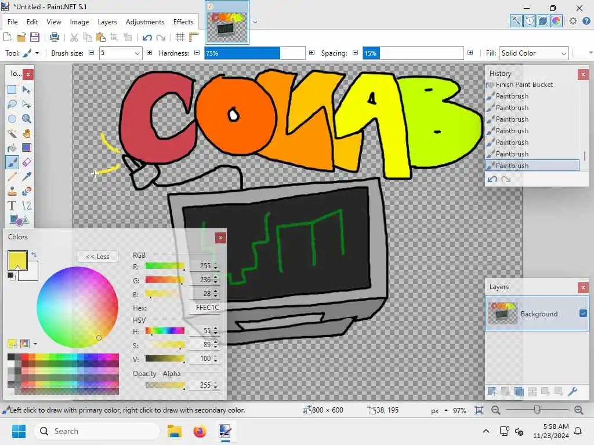This screenshot has height=445, width=594.
Task: Click the Open file folder icon
Action: click(x=21, y=37)
